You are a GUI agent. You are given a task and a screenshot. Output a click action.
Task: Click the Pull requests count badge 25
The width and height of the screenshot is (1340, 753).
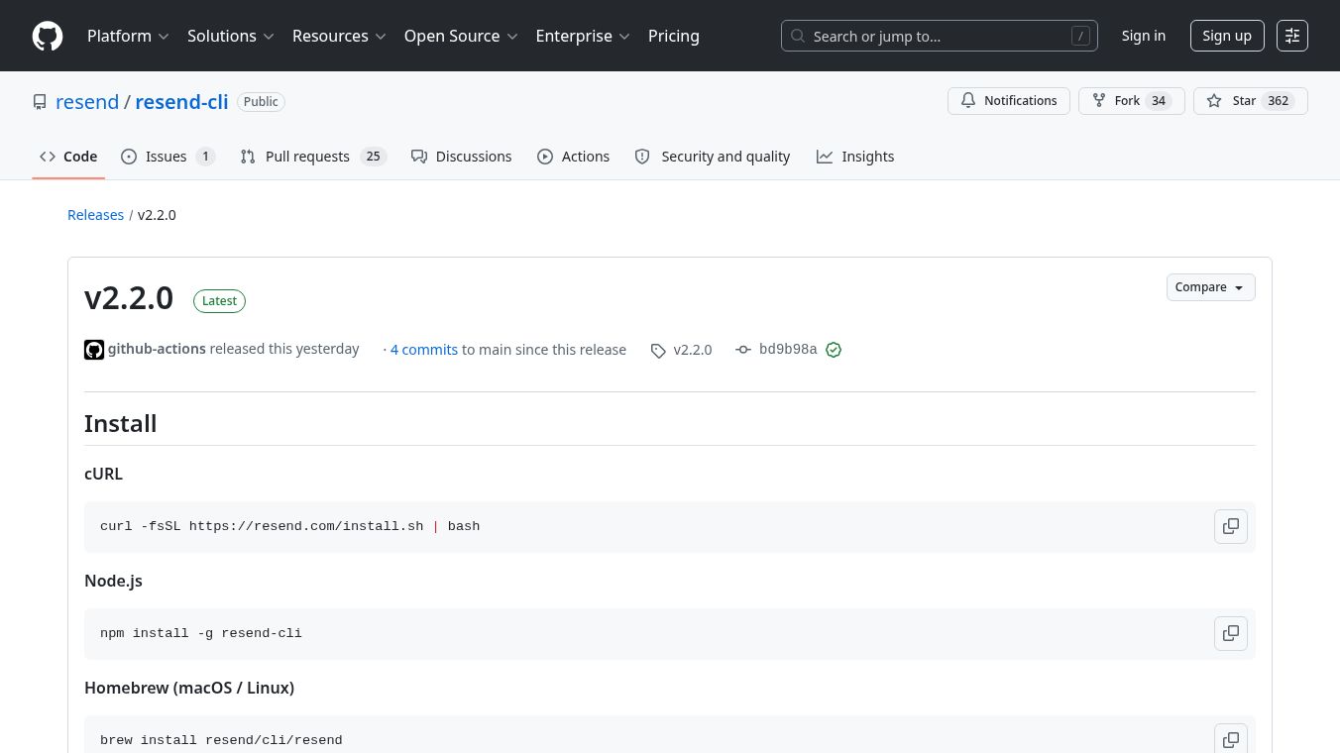(x=373, y=157)
